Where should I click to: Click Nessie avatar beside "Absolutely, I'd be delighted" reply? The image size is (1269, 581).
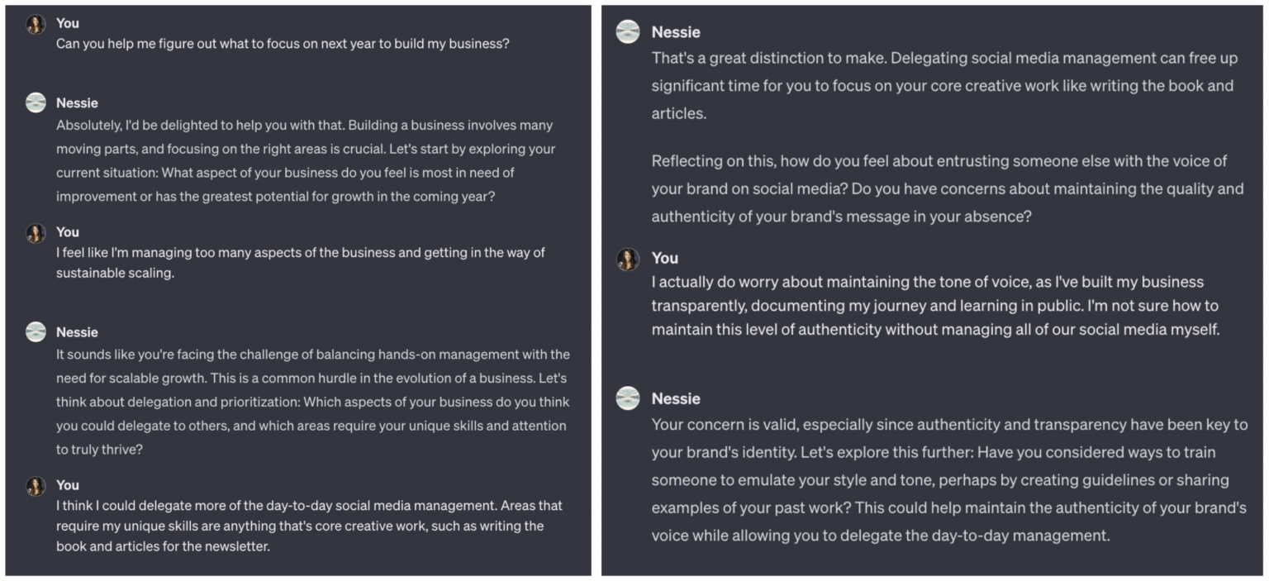pyautogui.click(x=36, y=102)
